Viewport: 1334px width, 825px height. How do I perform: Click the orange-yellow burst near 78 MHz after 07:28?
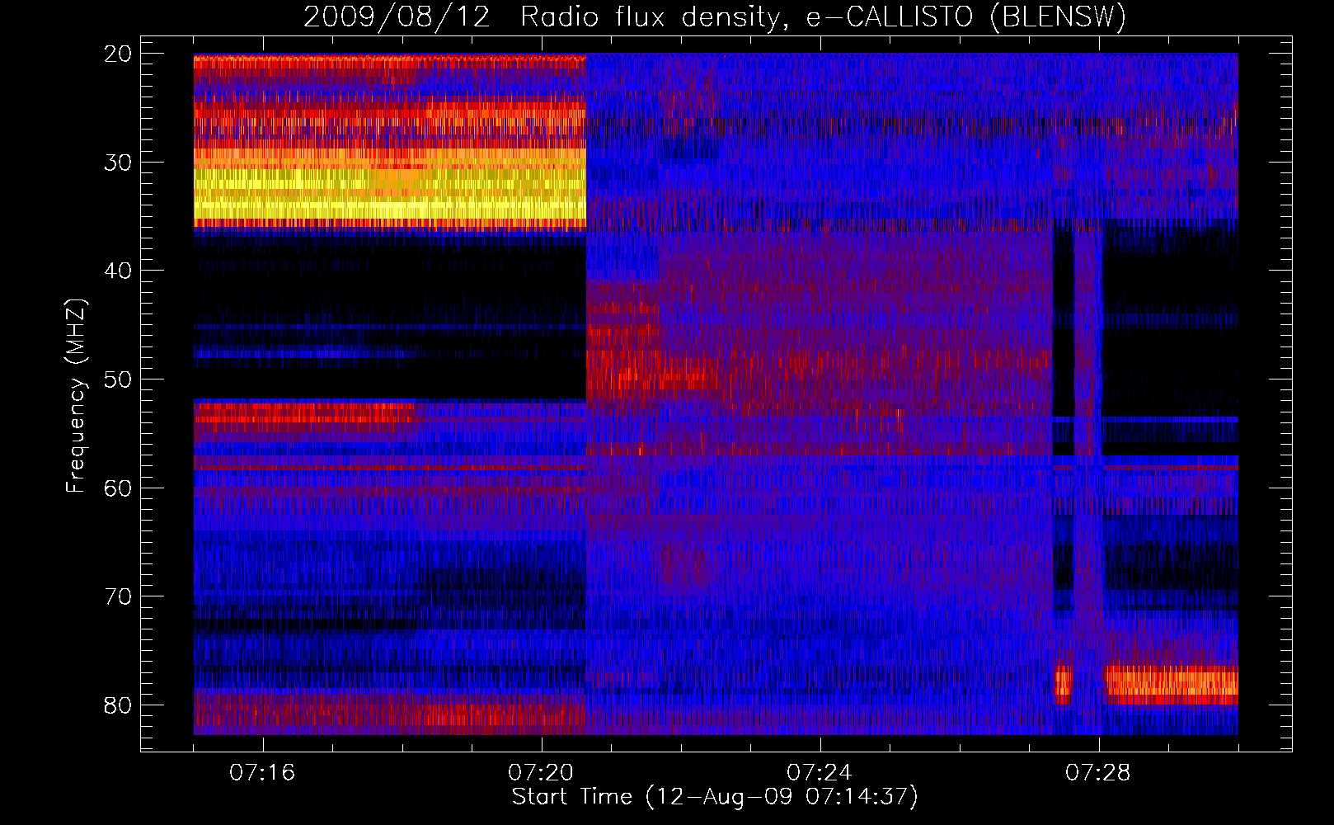pyautogui.click(x=1171, y=685)
